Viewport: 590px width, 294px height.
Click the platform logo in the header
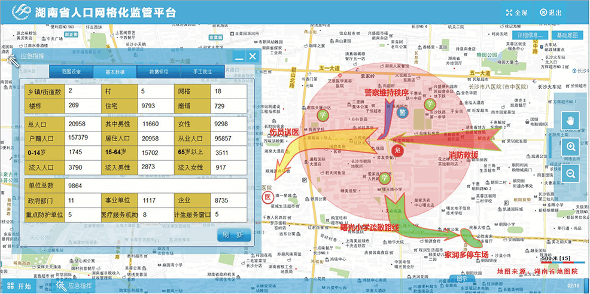click(21, 12)
